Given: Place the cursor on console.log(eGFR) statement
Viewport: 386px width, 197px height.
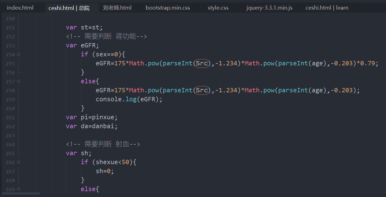Looking at the screenshot, I should pyautogui.click(x=129, y=99).
